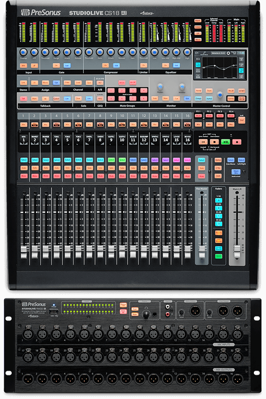266x399 pixels.
Task: Click the channel 5 Mix button
Action: (67, 125)
